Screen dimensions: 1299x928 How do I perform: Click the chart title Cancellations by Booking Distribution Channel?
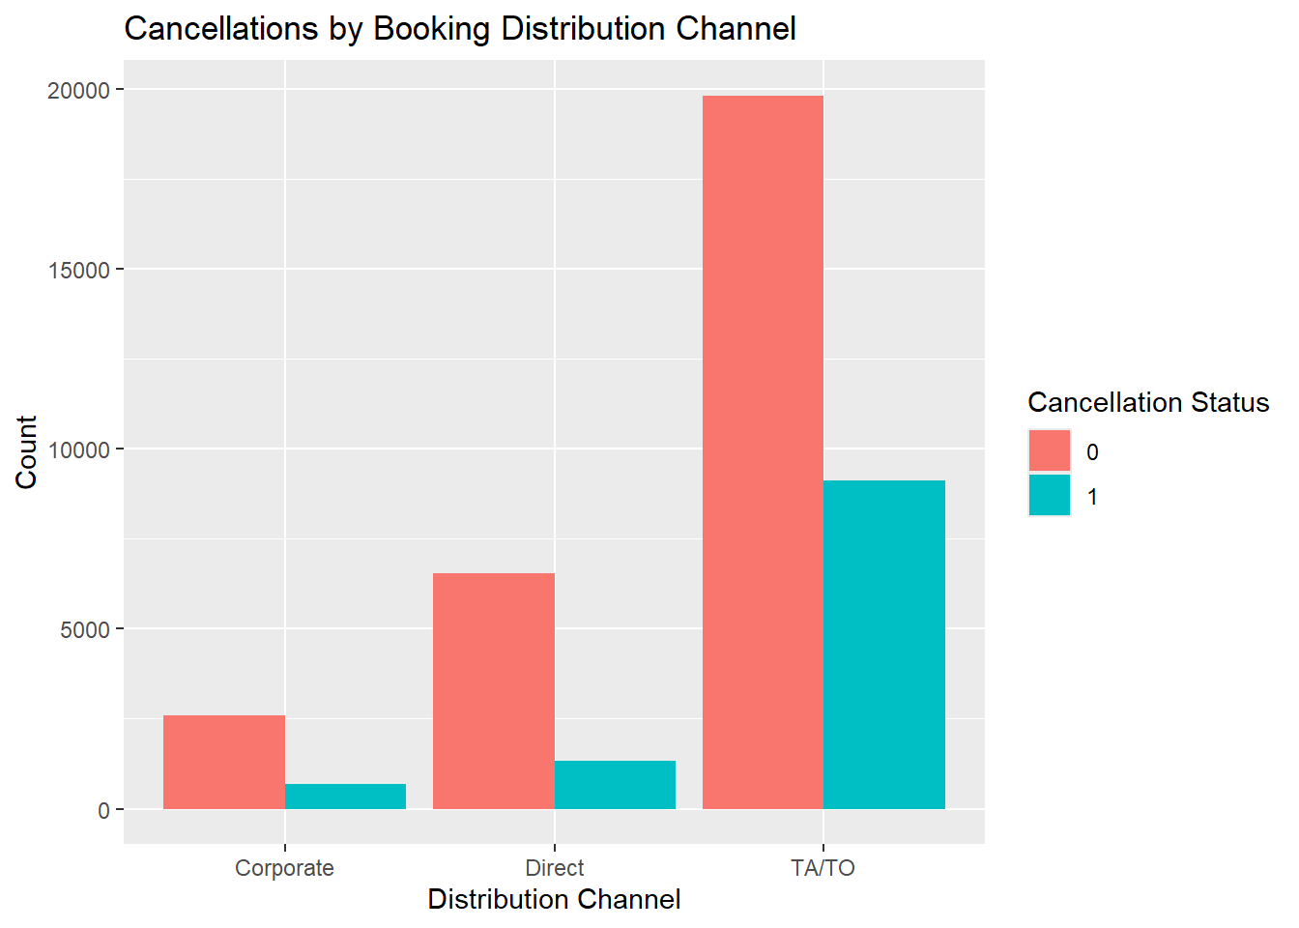460,29
